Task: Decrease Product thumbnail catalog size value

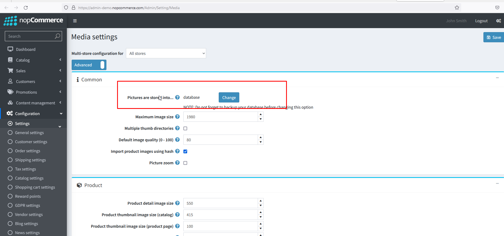Action: click(261, 217)
